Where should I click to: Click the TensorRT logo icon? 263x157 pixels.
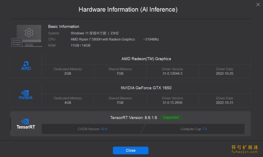click(26, 124)
